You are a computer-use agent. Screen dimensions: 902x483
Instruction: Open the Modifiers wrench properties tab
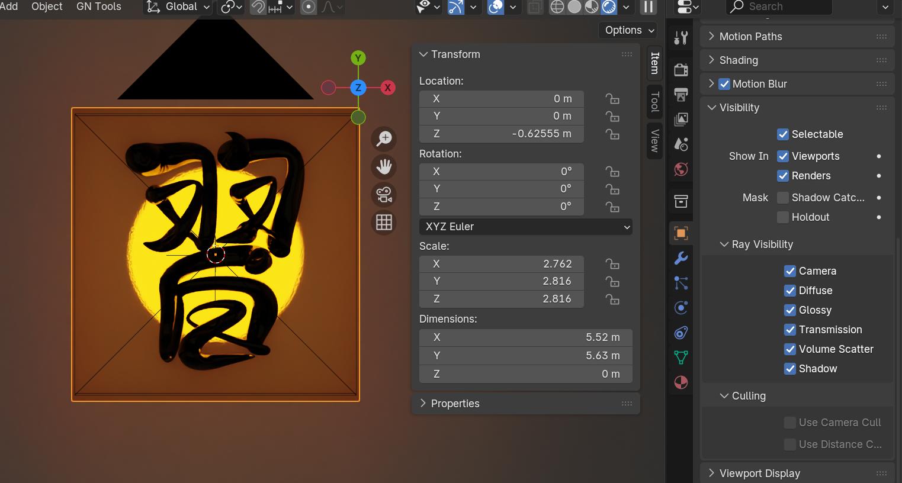(681, 258)
